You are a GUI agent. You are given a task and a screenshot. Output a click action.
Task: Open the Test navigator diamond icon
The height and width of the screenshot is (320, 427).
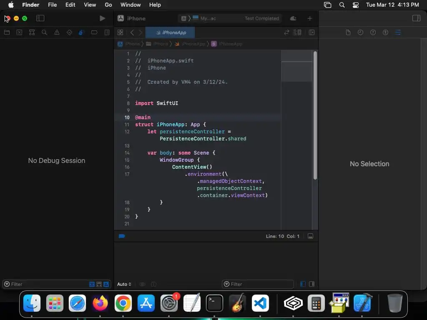pos(69,32)
